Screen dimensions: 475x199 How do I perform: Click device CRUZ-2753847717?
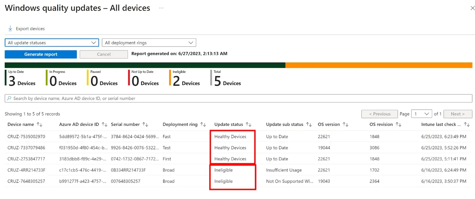[26, 159]
